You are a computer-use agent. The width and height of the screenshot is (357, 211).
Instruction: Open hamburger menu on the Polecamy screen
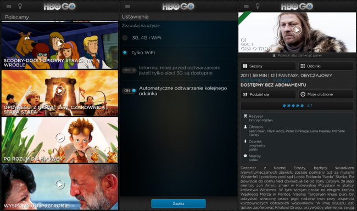[9, 7]
